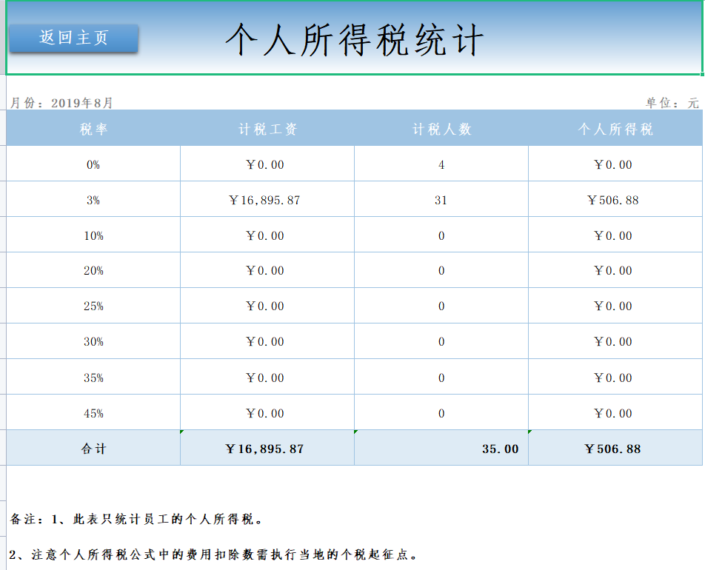Select the 单位：元 label
Image resolution: width=705 pixels, height=570 pixels.
(x=672, y=103)
